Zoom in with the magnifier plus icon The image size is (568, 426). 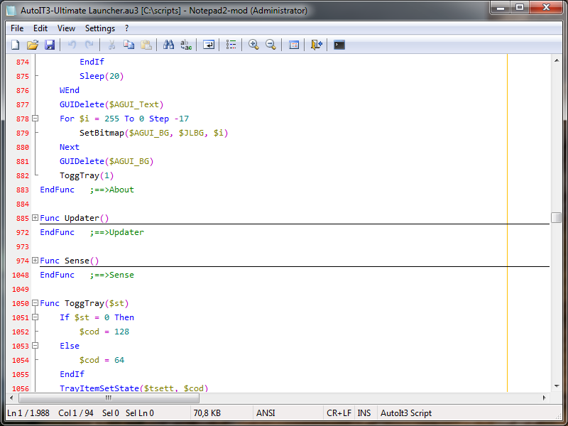pyautogui.click(x=253, y=45)
